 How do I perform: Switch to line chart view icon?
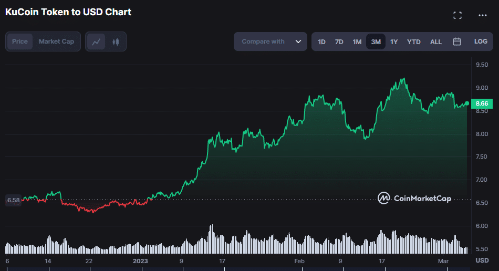coord(96,41)
